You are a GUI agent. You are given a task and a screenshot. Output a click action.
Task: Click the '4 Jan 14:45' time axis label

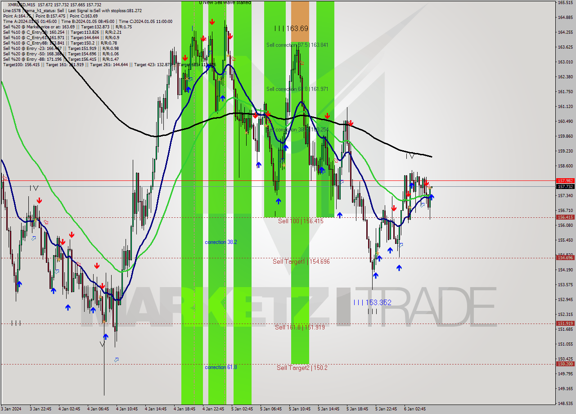pyautogui.click(x=156, y=409)
